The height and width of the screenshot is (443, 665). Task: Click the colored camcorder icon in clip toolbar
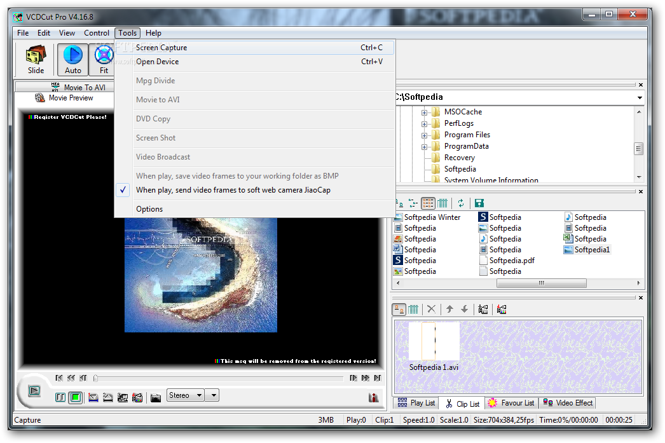pos(502,309)
